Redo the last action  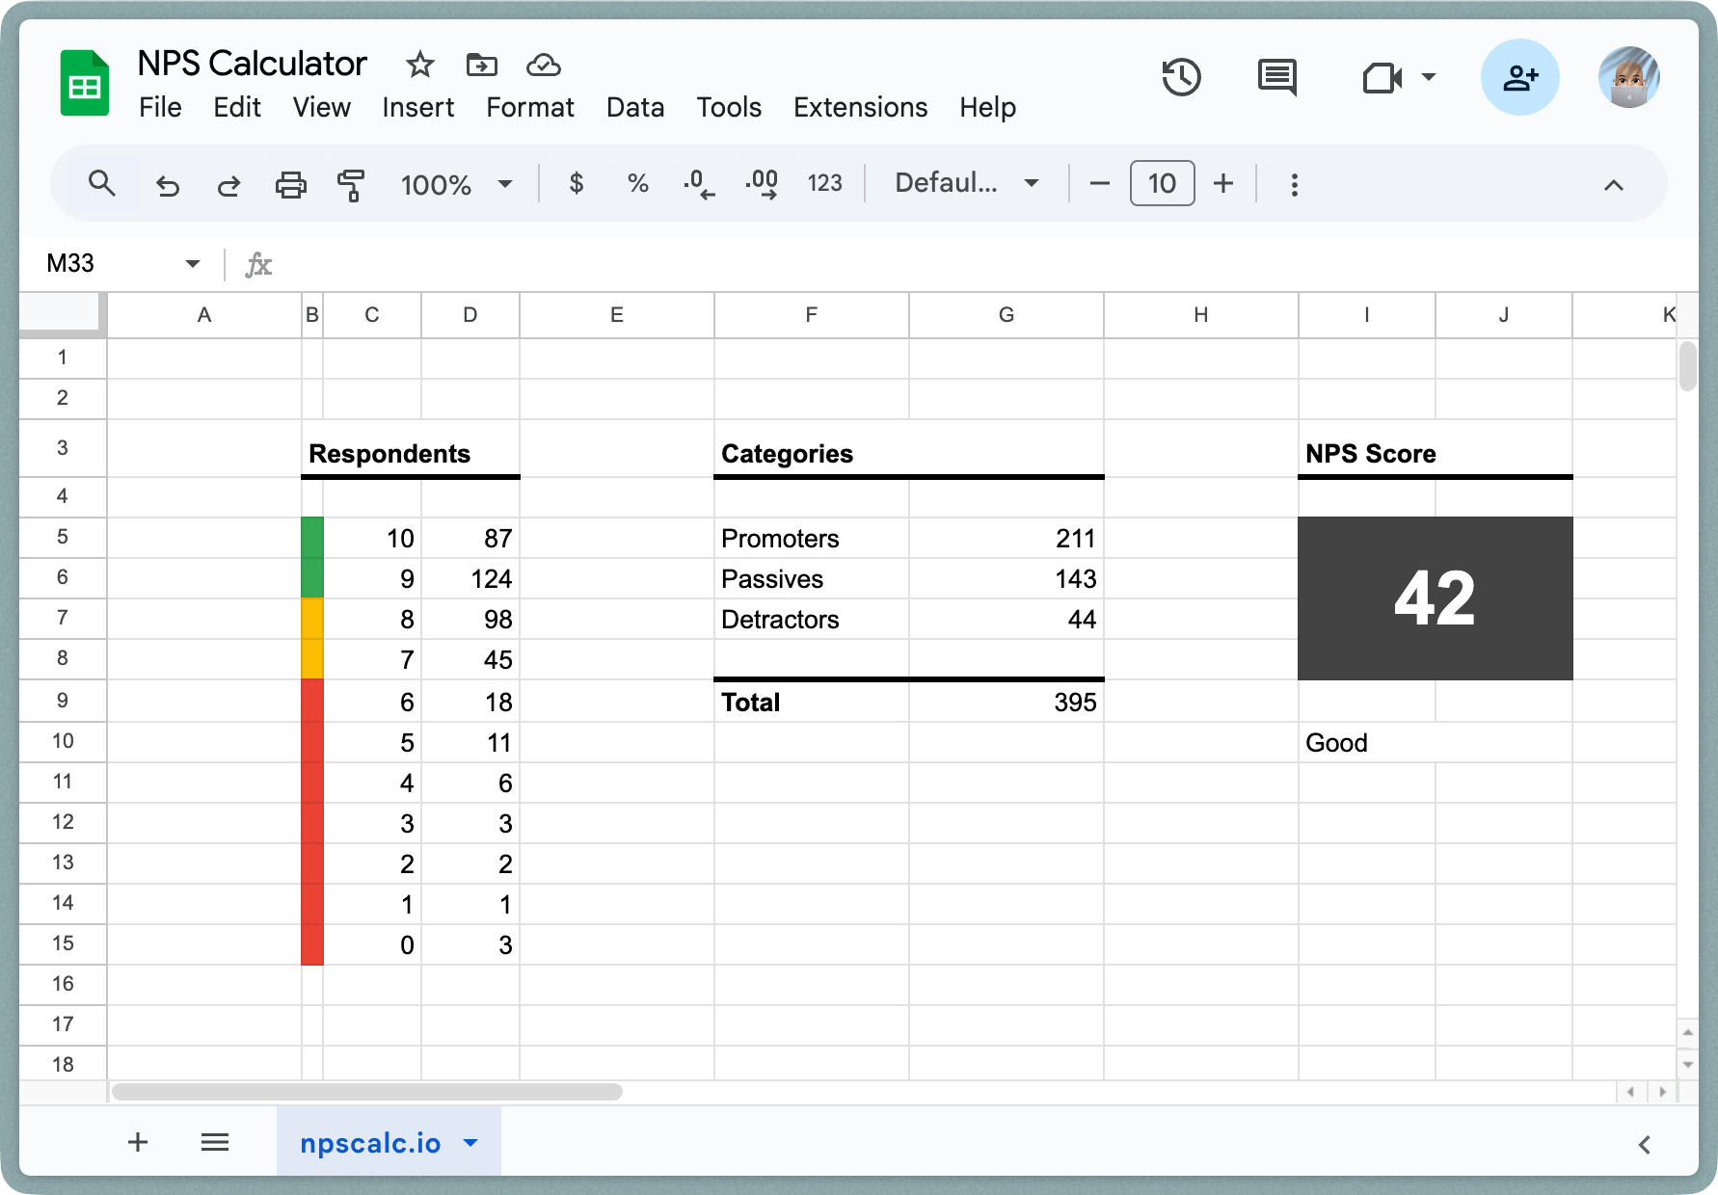click(x=229, y=184)
